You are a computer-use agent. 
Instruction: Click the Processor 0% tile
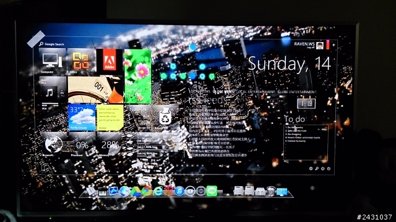pyautogui.click(x=82, y=146)
